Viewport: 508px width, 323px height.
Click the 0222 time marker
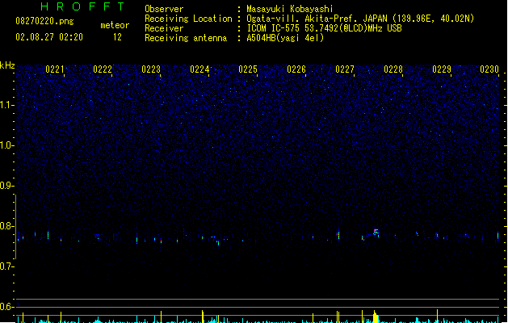point(103,69)
